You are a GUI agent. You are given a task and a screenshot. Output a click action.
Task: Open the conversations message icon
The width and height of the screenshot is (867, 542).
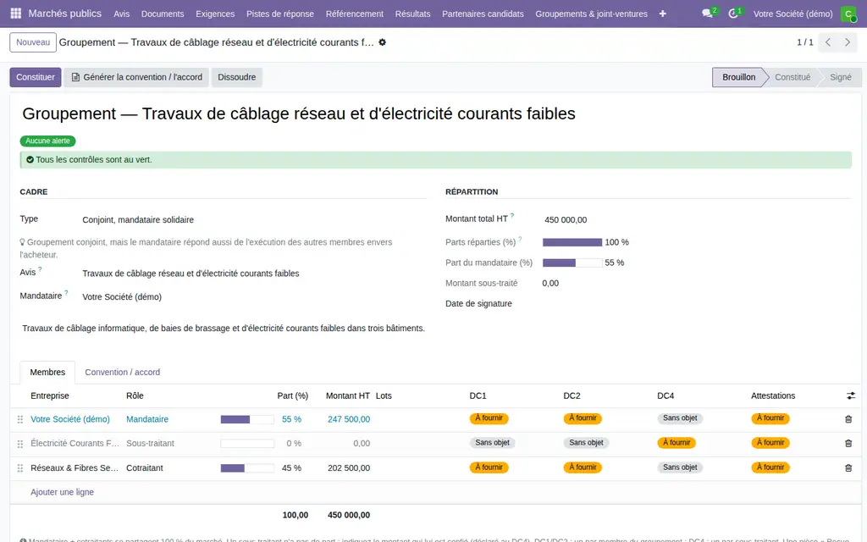pos(709,14)
